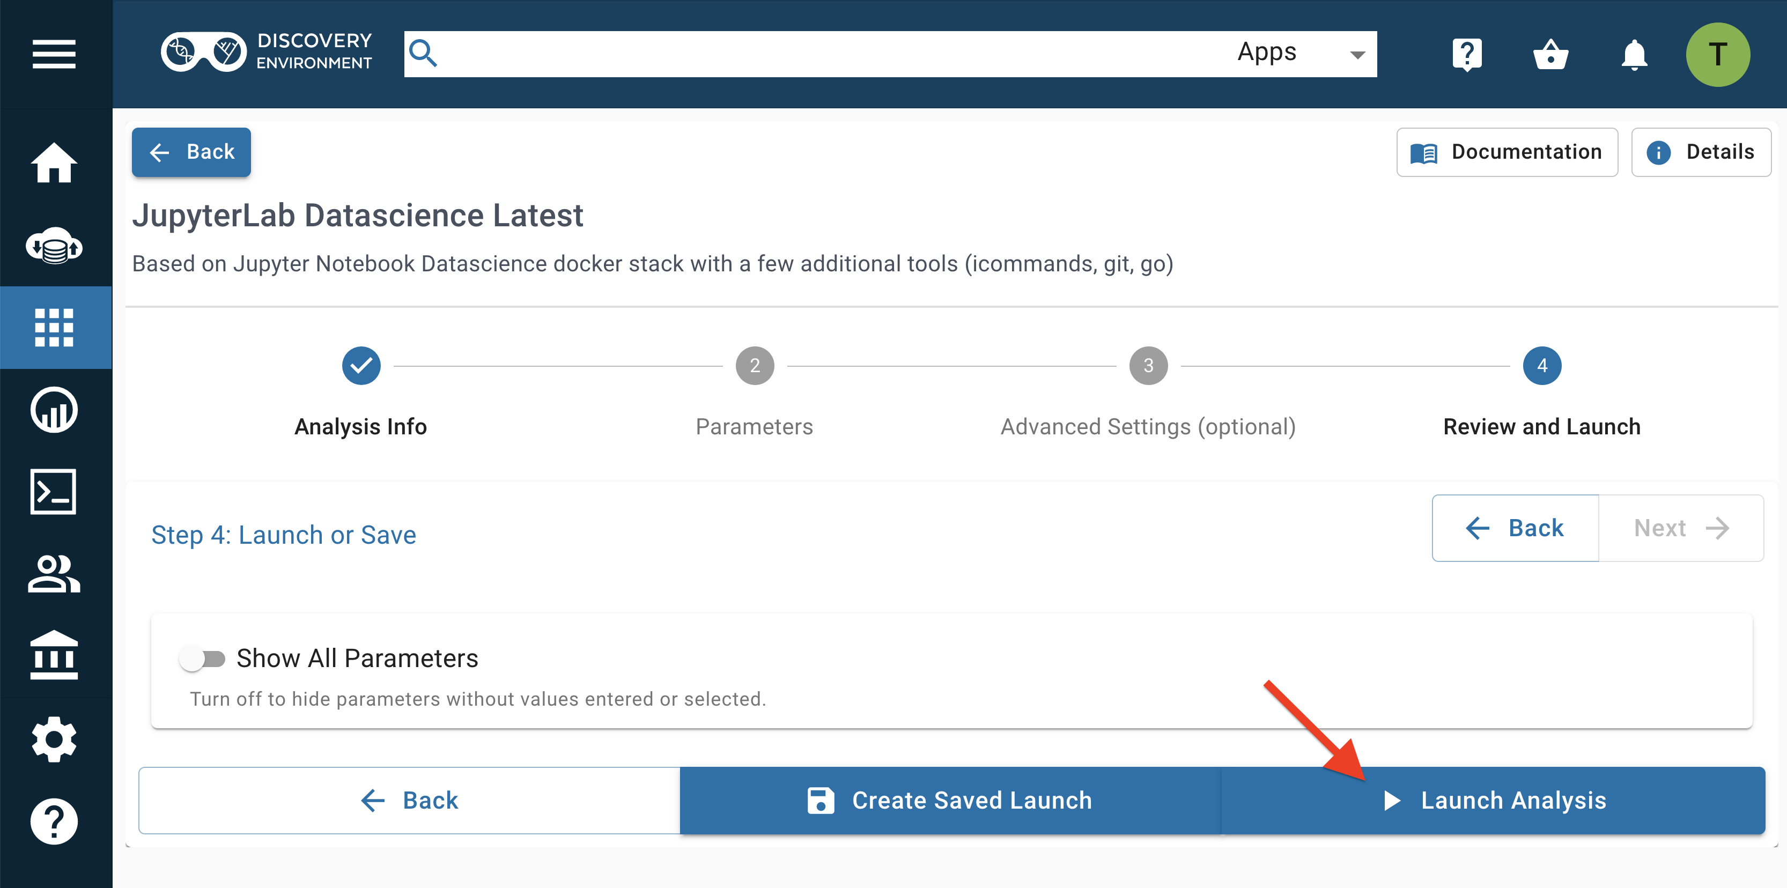Open user avatar T menu
The image size is (1787, 888).
click(1717, 54)
